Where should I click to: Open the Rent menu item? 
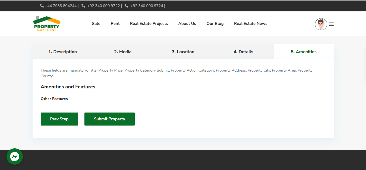tap(115, 24)
